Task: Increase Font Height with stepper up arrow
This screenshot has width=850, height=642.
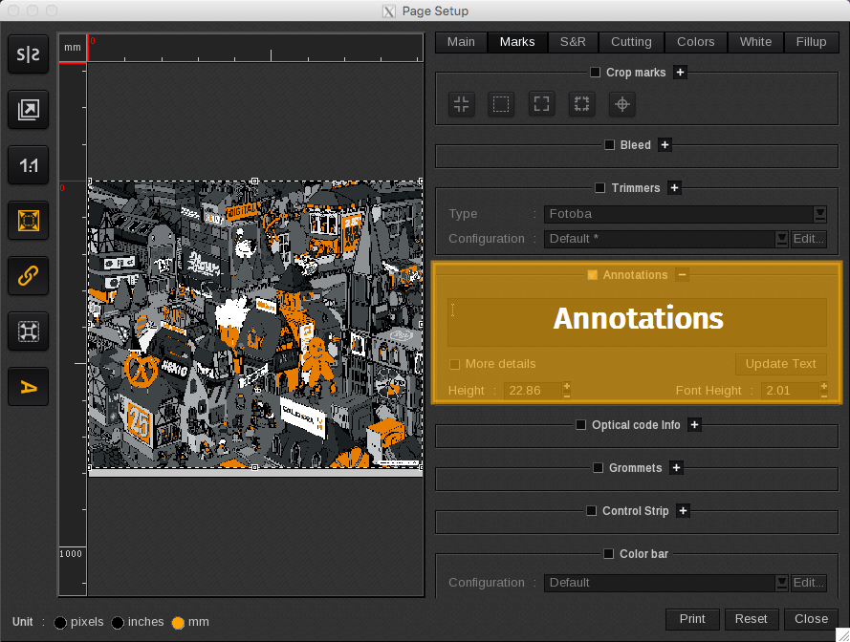Action: click(x=824, y=386)
